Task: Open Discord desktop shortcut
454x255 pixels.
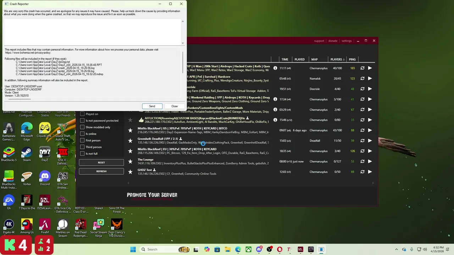Action: (x=45, y=178)
